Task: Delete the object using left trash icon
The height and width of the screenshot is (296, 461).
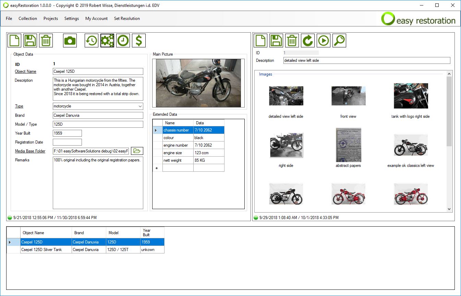Action: 46,41
